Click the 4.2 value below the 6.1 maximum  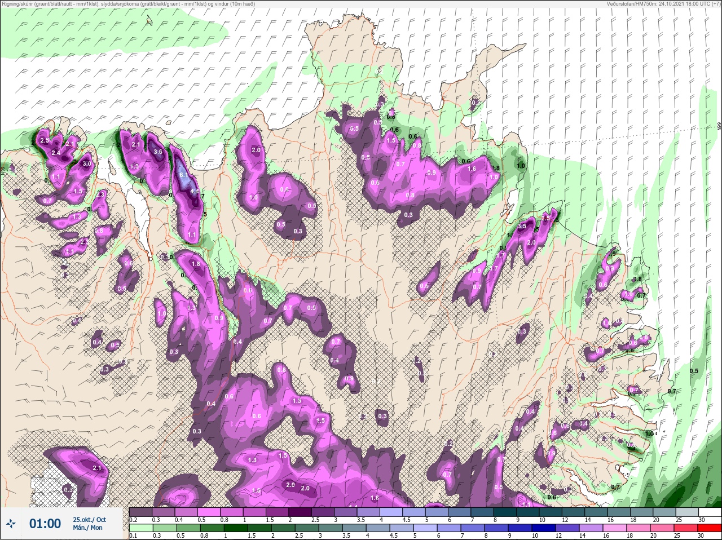(x=195, y=192)
